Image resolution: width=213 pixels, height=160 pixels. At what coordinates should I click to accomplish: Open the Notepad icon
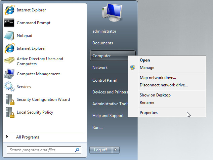[x=9, y=36]
